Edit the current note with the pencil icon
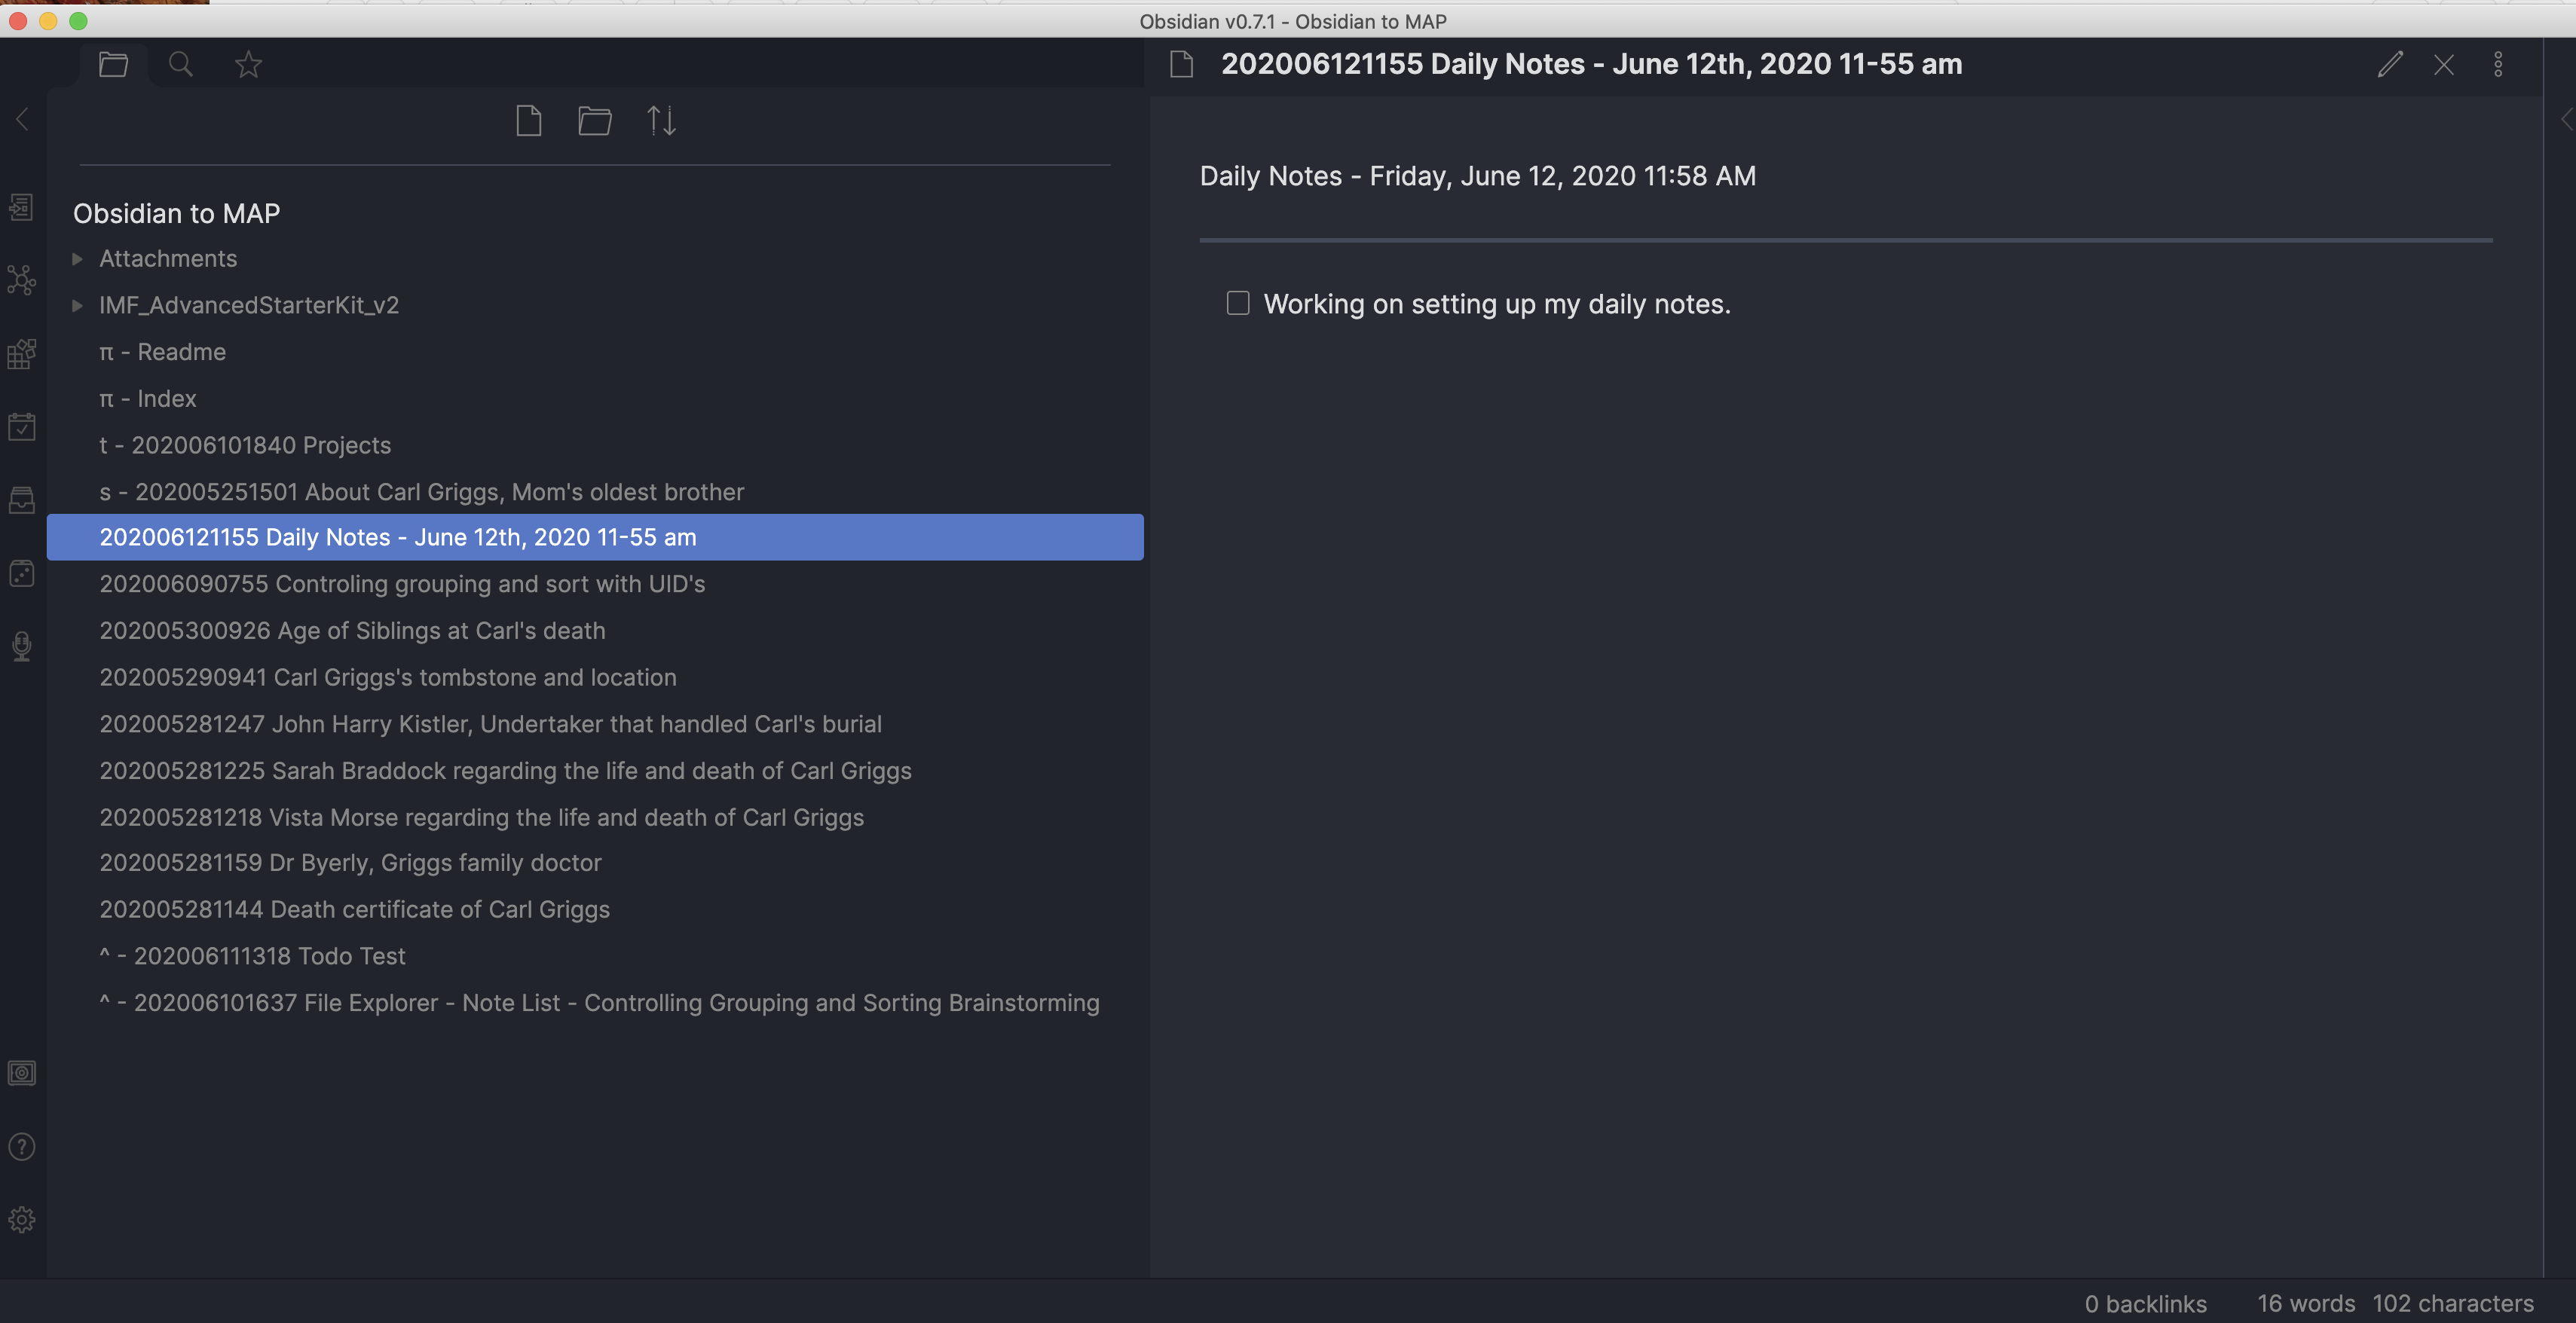Image resolution: width=2576 pixels, height=1323 pixels. click(2391, 64)
